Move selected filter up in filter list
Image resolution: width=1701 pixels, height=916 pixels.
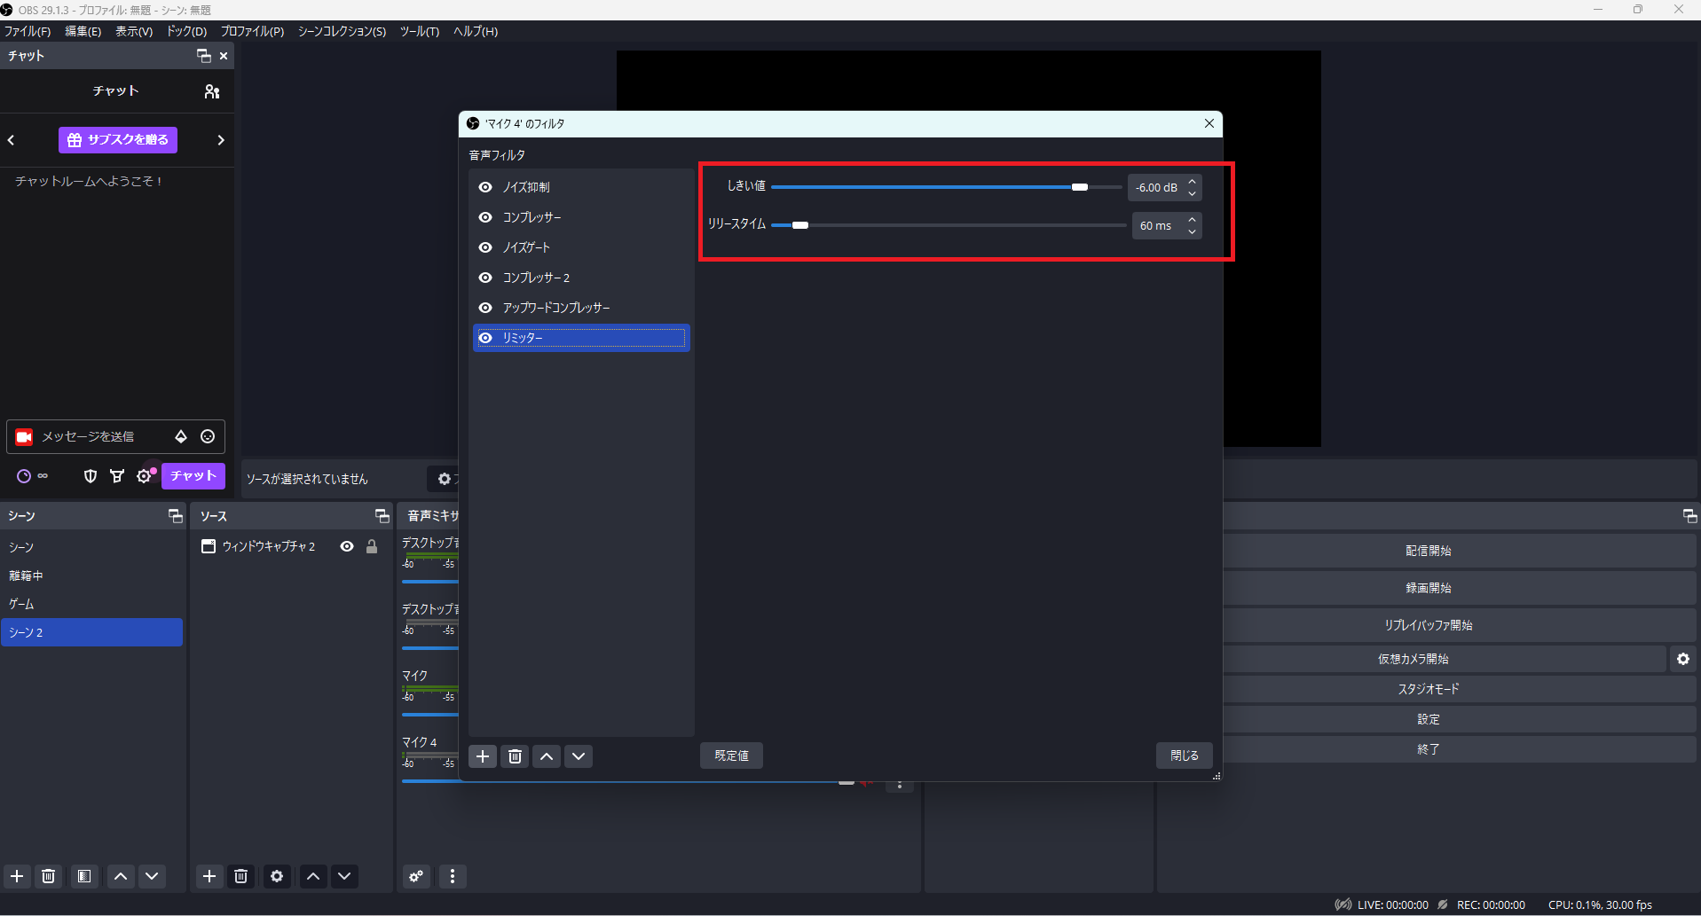point(547,756)
